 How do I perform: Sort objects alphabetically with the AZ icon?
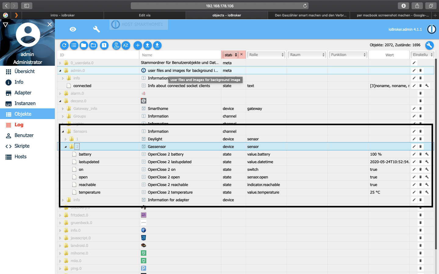pyautogui.click(x=126, y=45)
